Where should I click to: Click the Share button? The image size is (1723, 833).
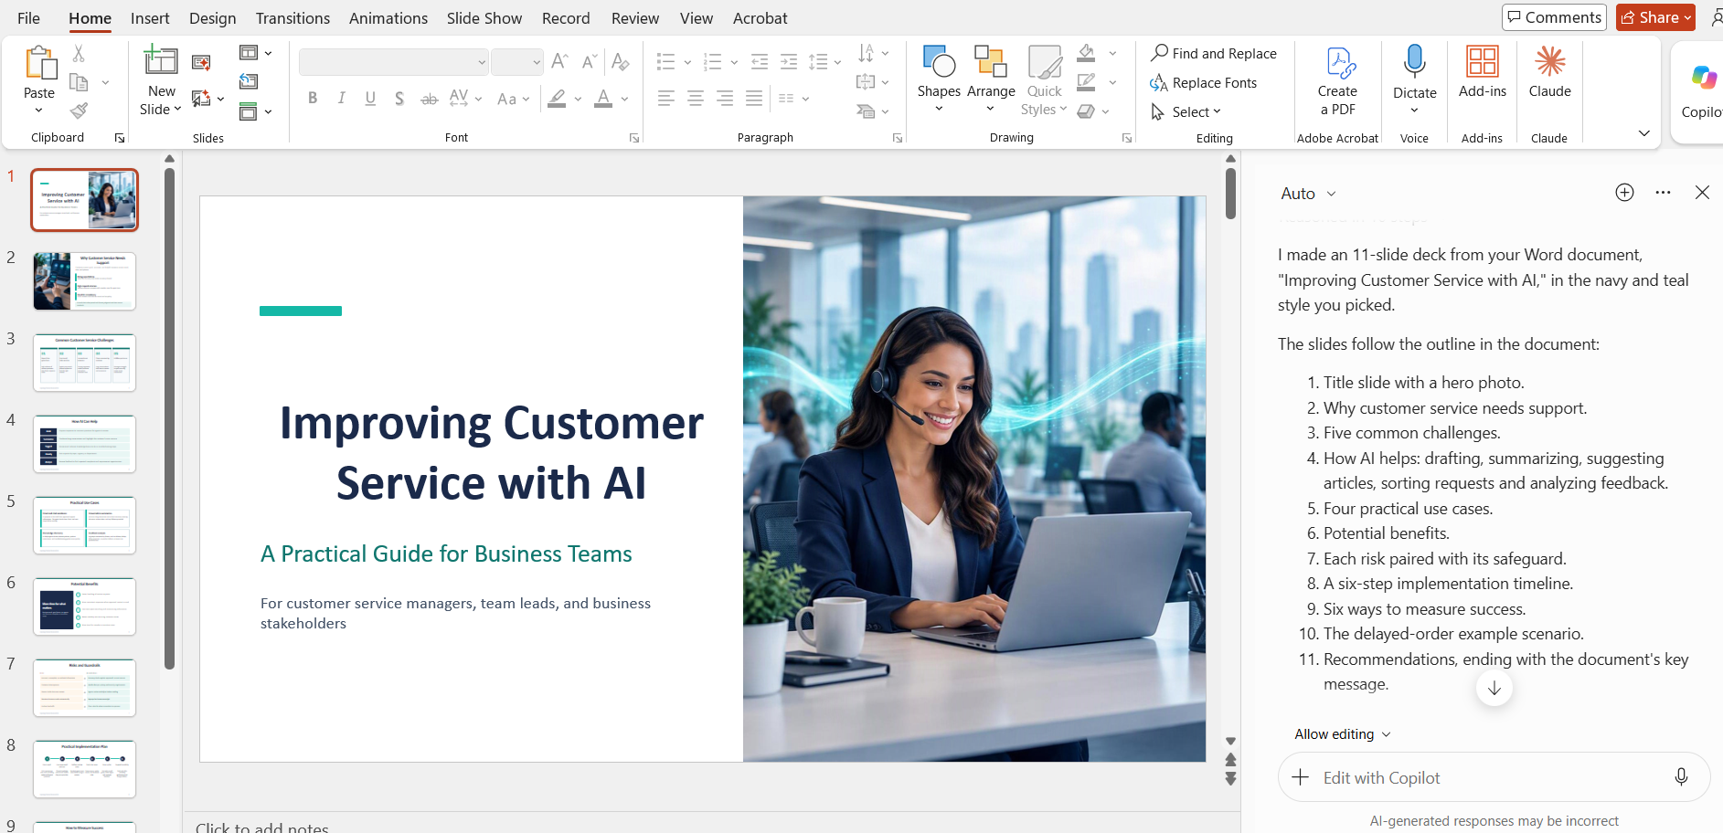coord(1655,17)
